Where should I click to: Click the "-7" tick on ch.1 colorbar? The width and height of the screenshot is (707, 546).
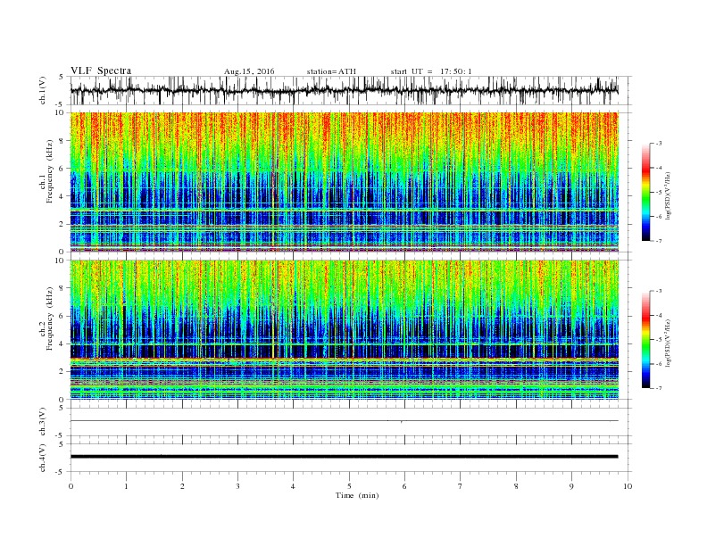[658, 241]
